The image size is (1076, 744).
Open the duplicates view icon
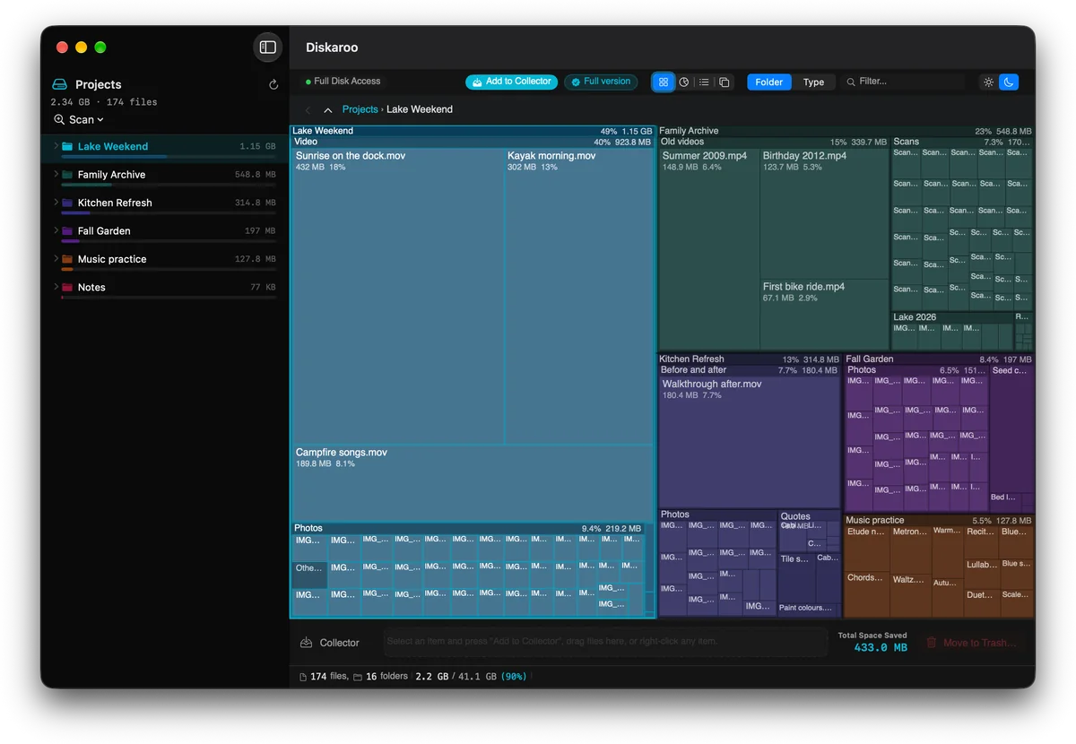click(x=725, y=82)
